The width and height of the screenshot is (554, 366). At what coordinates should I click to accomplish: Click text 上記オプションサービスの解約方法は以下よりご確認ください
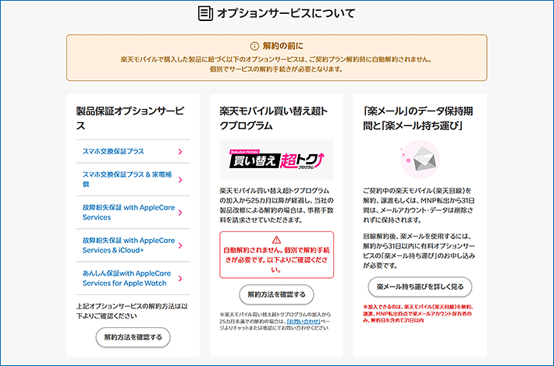click(132, 311)
